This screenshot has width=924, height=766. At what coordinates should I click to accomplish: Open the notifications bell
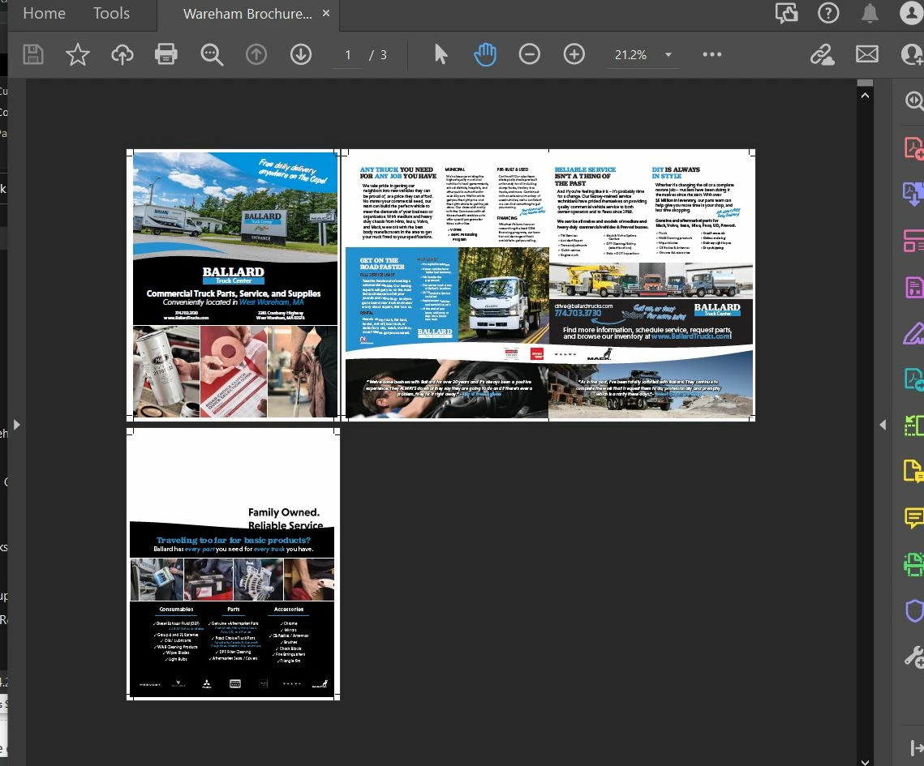pyautogui.click(x=870, y=13)
